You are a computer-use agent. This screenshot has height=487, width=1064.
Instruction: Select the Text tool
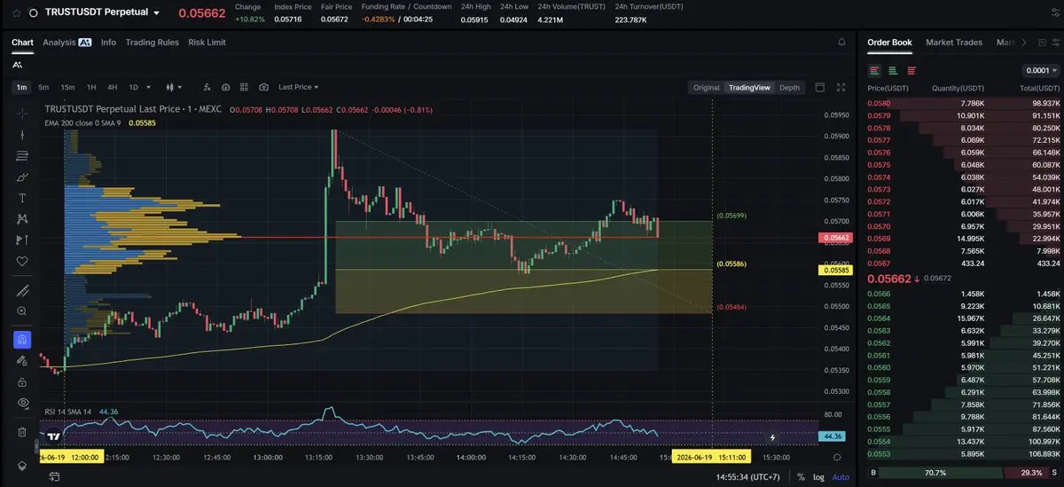point(22,198)
